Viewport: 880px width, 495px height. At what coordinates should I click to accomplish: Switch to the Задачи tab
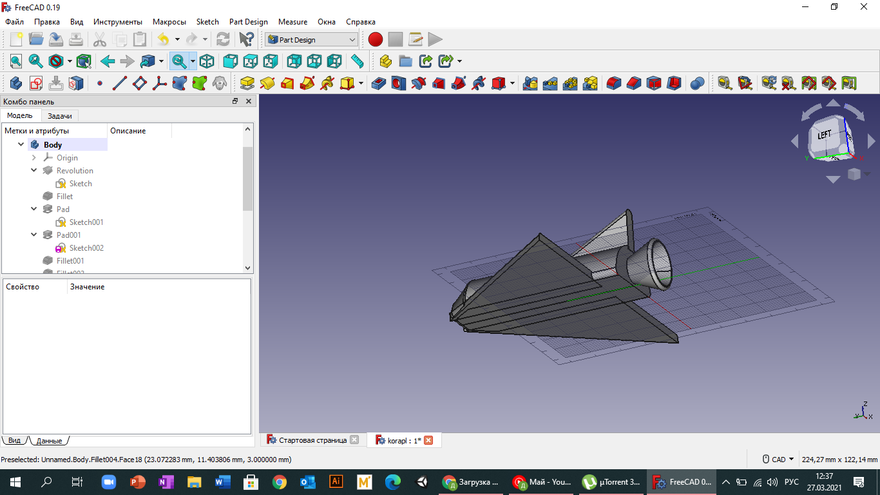click(60, 116)
